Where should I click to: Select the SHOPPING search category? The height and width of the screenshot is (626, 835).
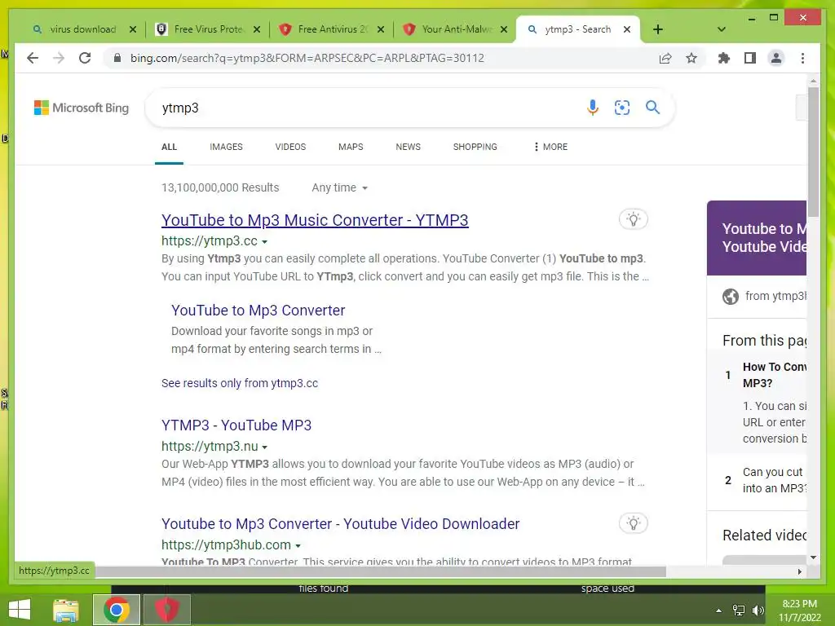pyautogui.click(x=475, y=147)
